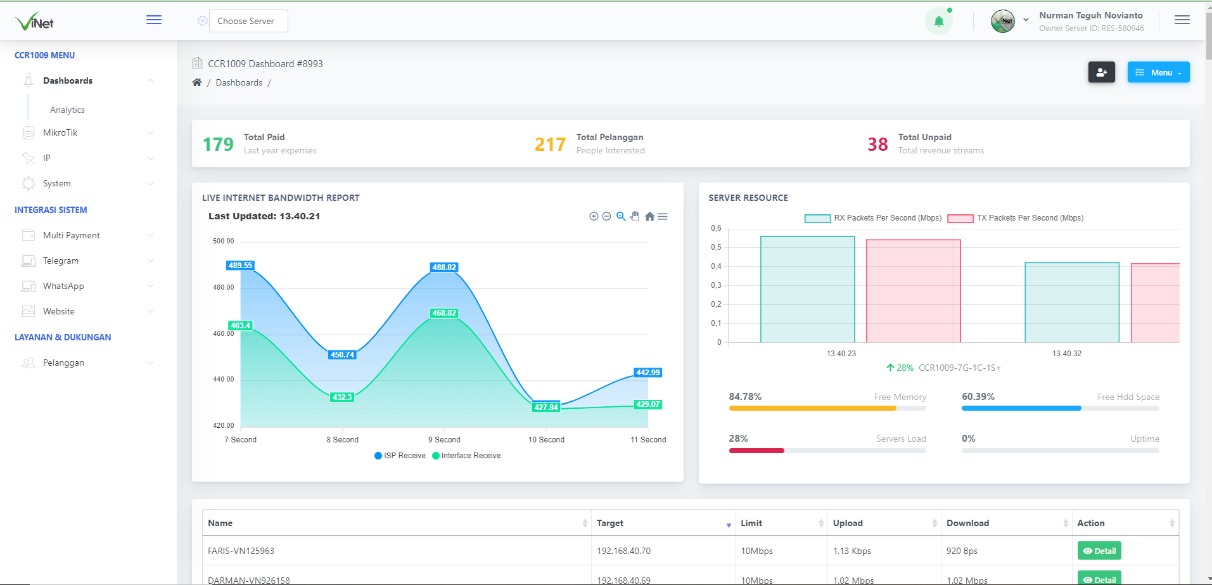Expand the IP menu chevron
The width and height of the screenshot is (1212, 585).
pos(151,158)
